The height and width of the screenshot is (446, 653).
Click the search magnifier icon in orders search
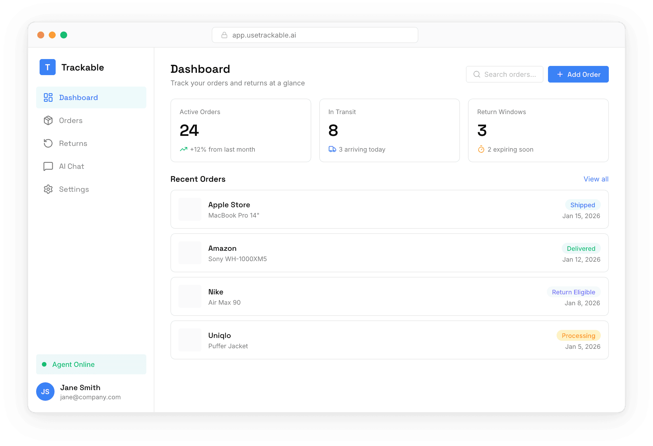pos(477,74)
